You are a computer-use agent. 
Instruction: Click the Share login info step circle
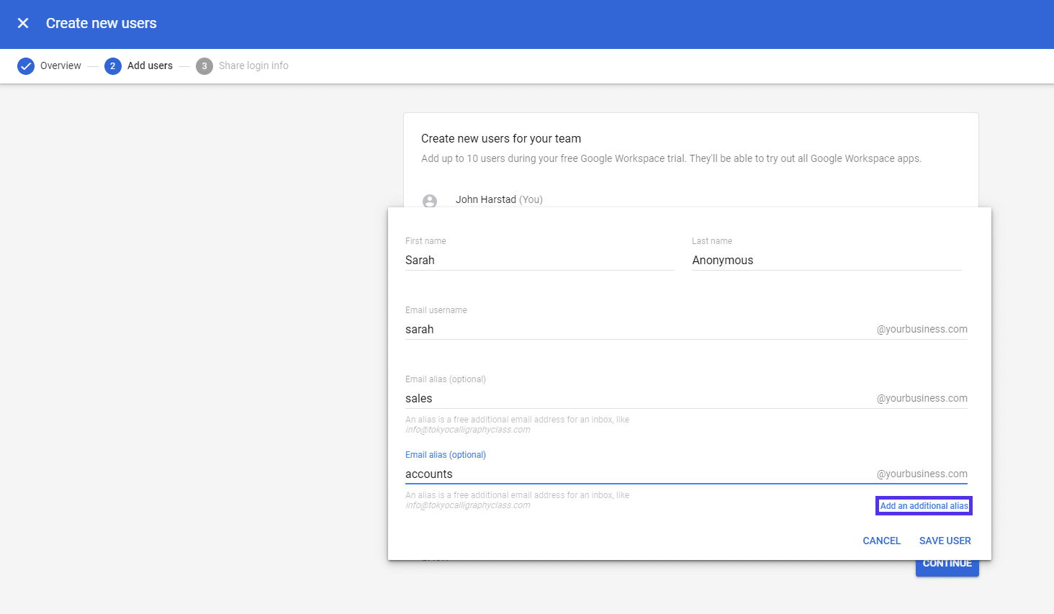(x=204, y=66)
